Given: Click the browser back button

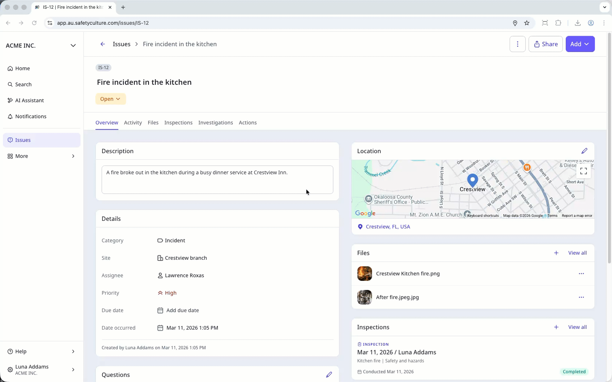Looking at the screenshot, I should [8, 23].
